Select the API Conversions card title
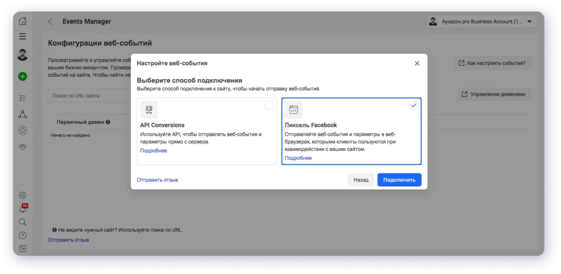The height and width of the screenshot is (274, 561). click(x=162, y=125)
